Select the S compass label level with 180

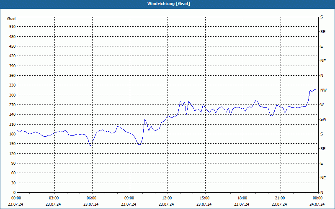tap(322, 134)
